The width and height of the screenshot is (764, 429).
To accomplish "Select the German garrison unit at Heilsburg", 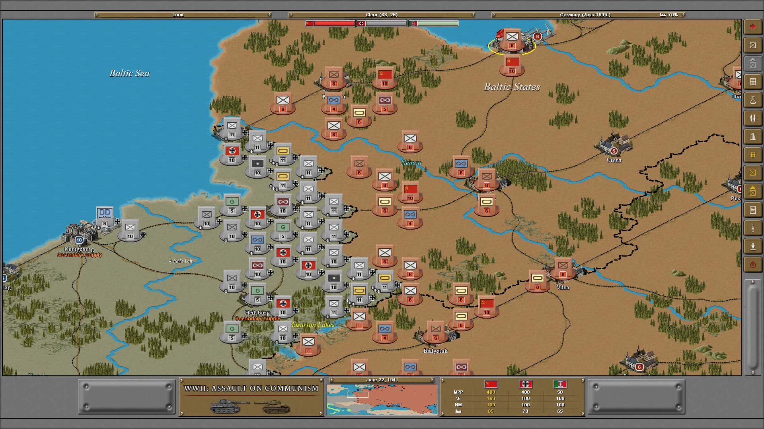I will (x=257, y=294).
